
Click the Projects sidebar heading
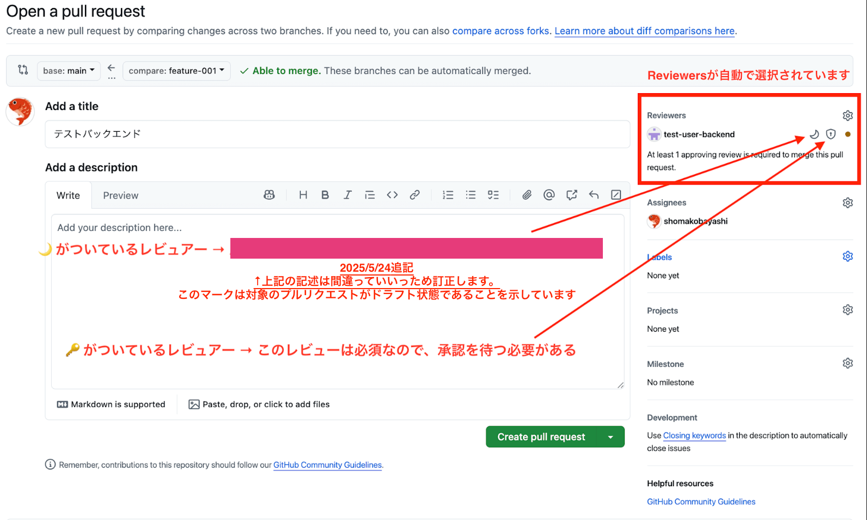coord(662,310)
